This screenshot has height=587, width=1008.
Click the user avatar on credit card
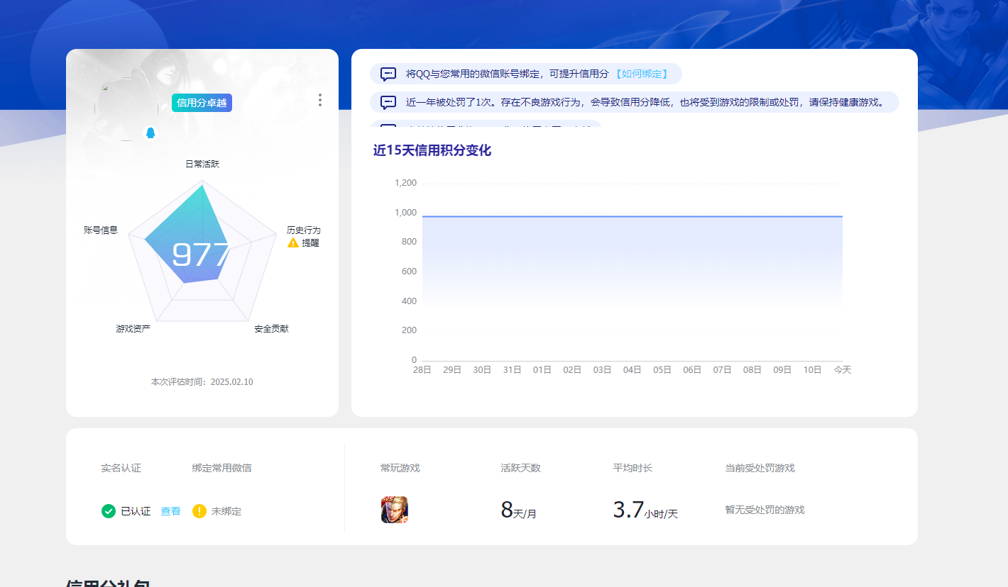pyautogui.click(x=127, y=109)
